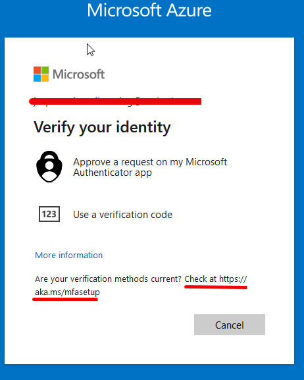Click the red square of Microsoft logo
Viewport: 304px width, 380px height.
click(x=37, y=70)
